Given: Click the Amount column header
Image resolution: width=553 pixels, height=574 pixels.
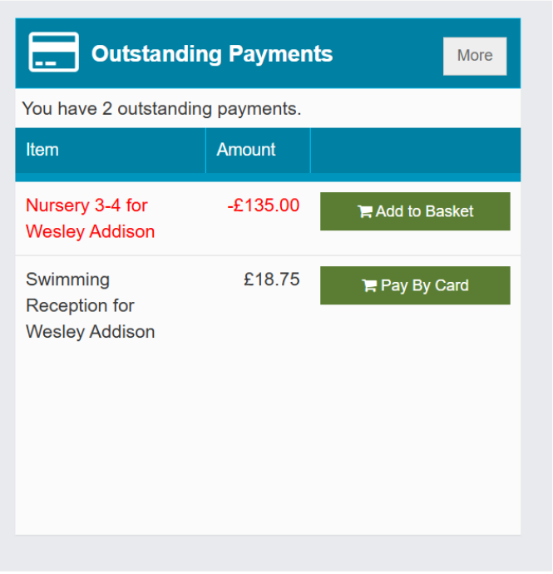Looking at the screenshot, I should click(245, 151).
